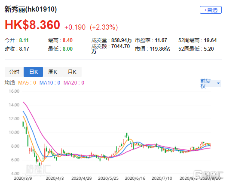
Task: Click the MA5 moving average label
Action: [27, 83]
